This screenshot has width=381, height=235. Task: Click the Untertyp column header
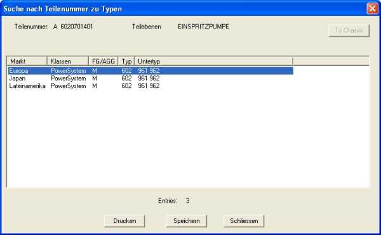tap(214, 61)
